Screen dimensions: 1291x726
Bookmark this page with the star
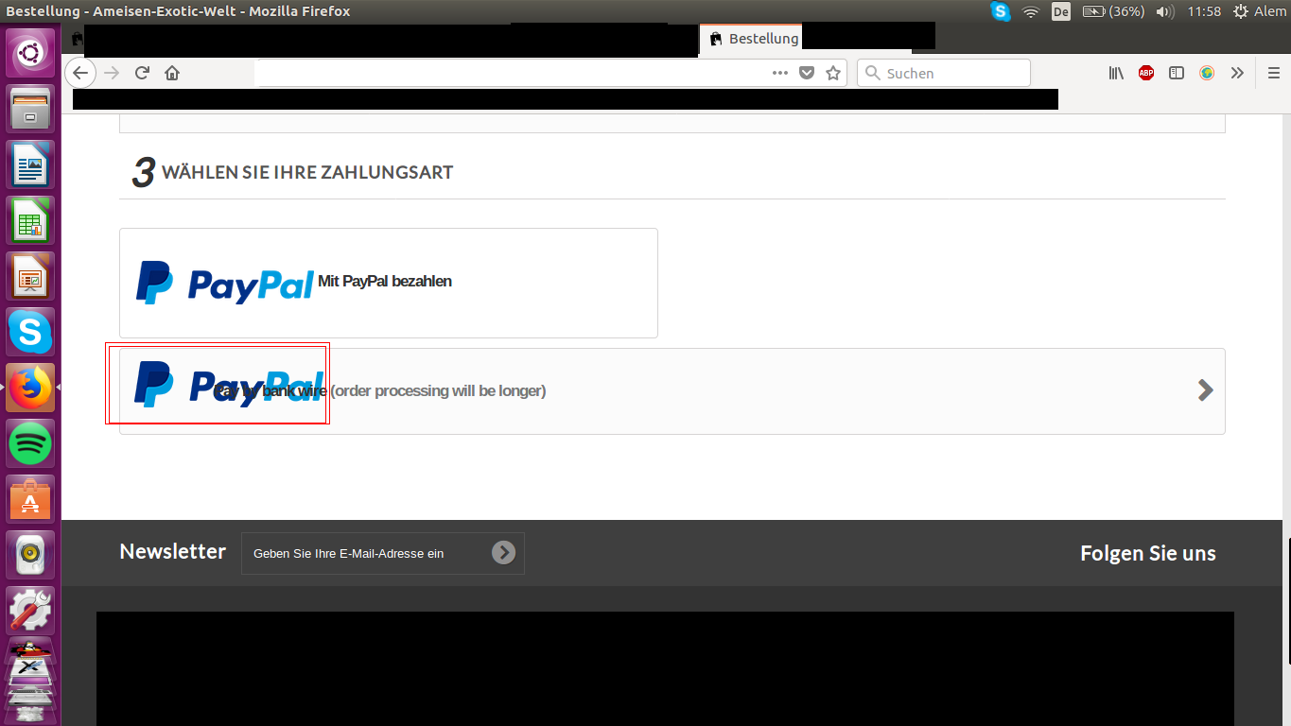[833, 73]
